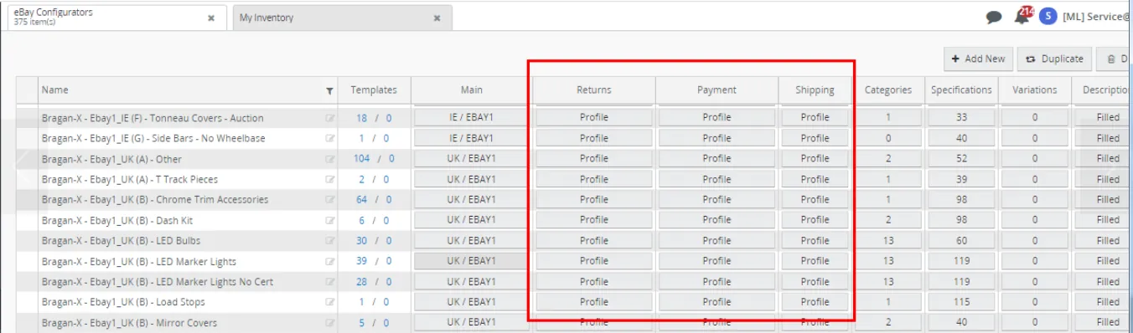Open Categories button 13 for LED Bulbs row
Viewport: 1133px width, 333px height.
click(888, 240)
